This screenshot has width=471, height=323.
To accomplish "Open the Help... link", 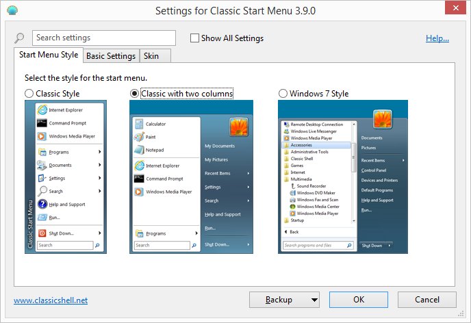I will click(437, 38).
